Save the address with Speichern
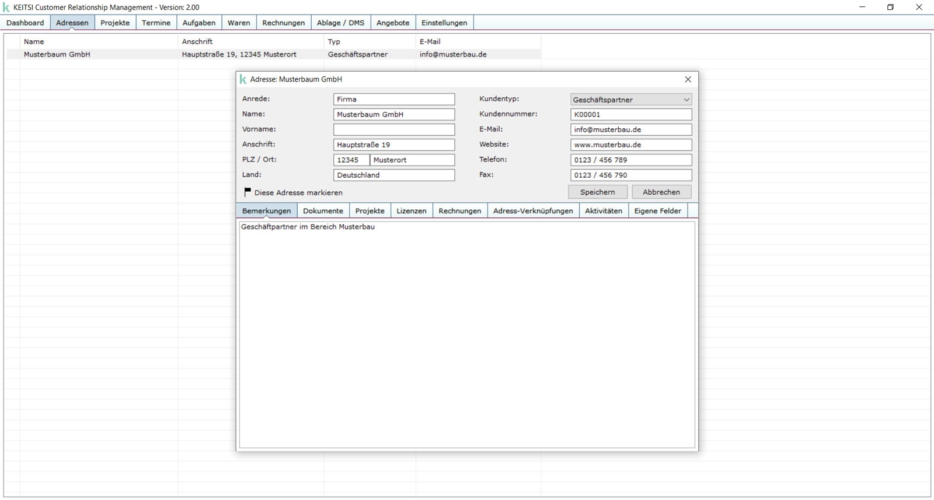This screenshot has width=934, height=500. (x=598, y=192)
